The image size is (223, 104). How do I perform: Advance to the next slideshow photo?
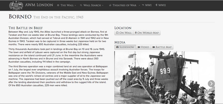[x=211, y=84]
